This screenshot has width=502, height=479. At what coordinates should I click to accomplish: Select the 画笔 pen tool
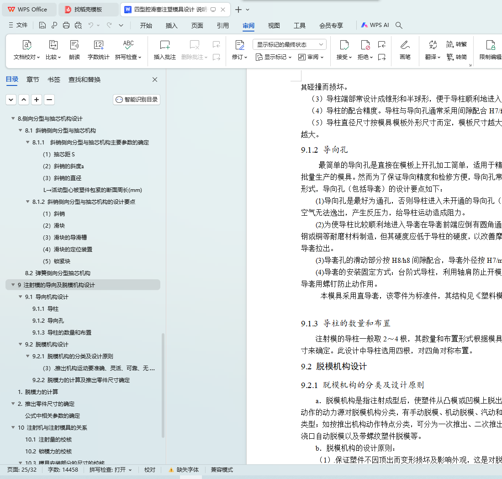405,50
